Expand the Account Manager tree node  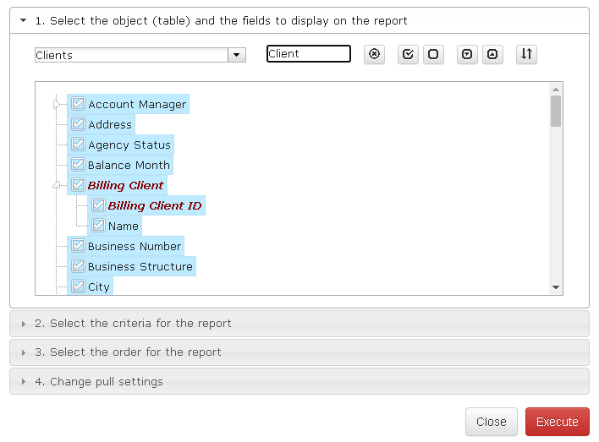[x=57, y=104]
